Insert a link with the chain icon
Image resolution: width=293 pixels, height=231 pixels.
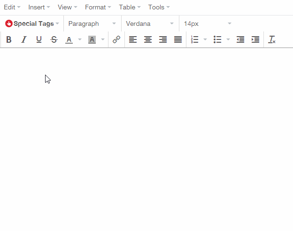pyautogui.click(x=116, y=39)
